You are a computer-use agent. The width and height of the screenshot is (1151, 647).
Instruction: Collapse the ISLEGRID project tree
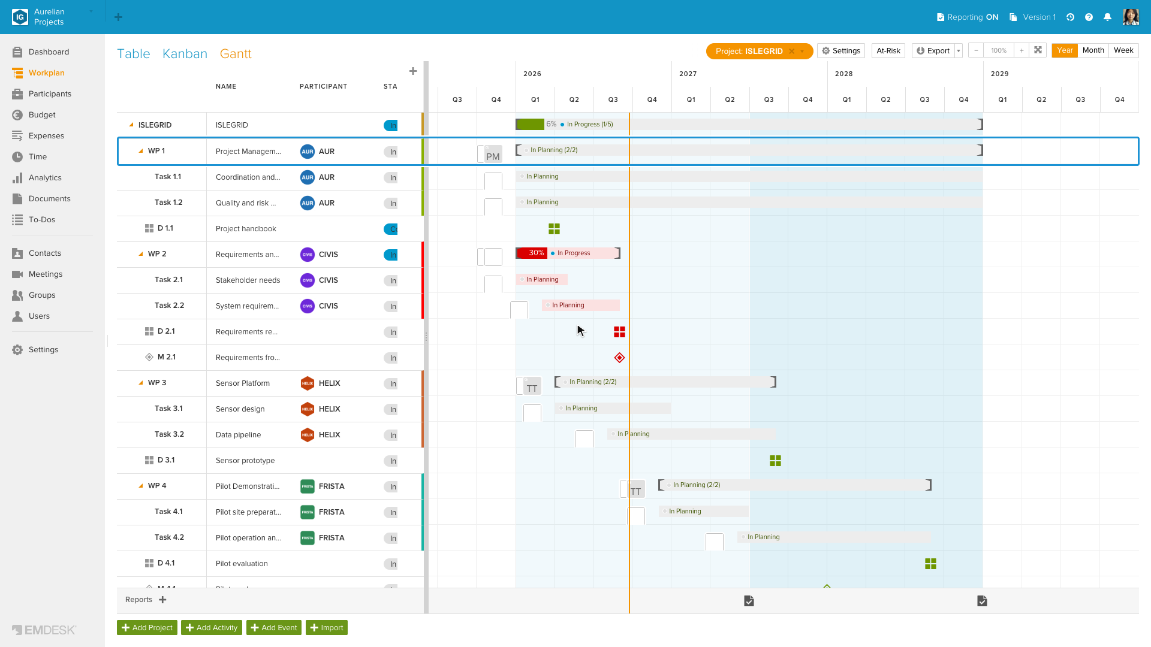pyautogui.click(x=131, y=125)
